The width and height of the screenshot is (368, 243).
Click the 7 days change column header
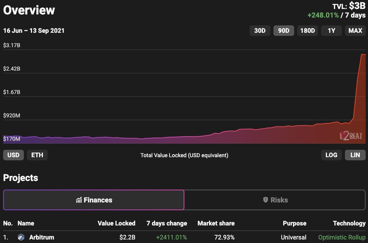point(167,223)
